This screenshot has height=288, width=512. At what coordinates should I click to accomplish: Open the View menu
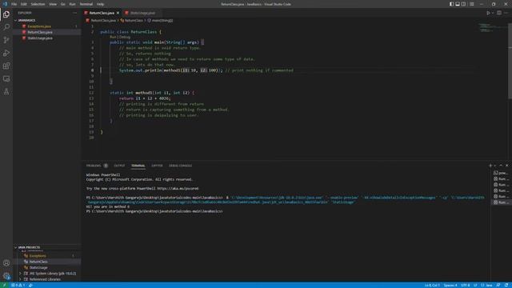(53, 4)
